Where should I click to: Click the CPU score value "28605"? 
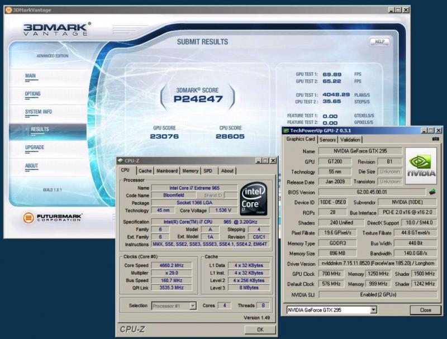(230, 136)
